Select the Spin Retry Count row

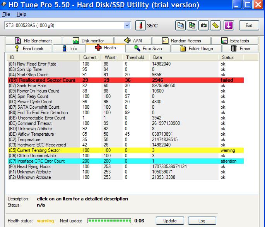pos(126,96)
